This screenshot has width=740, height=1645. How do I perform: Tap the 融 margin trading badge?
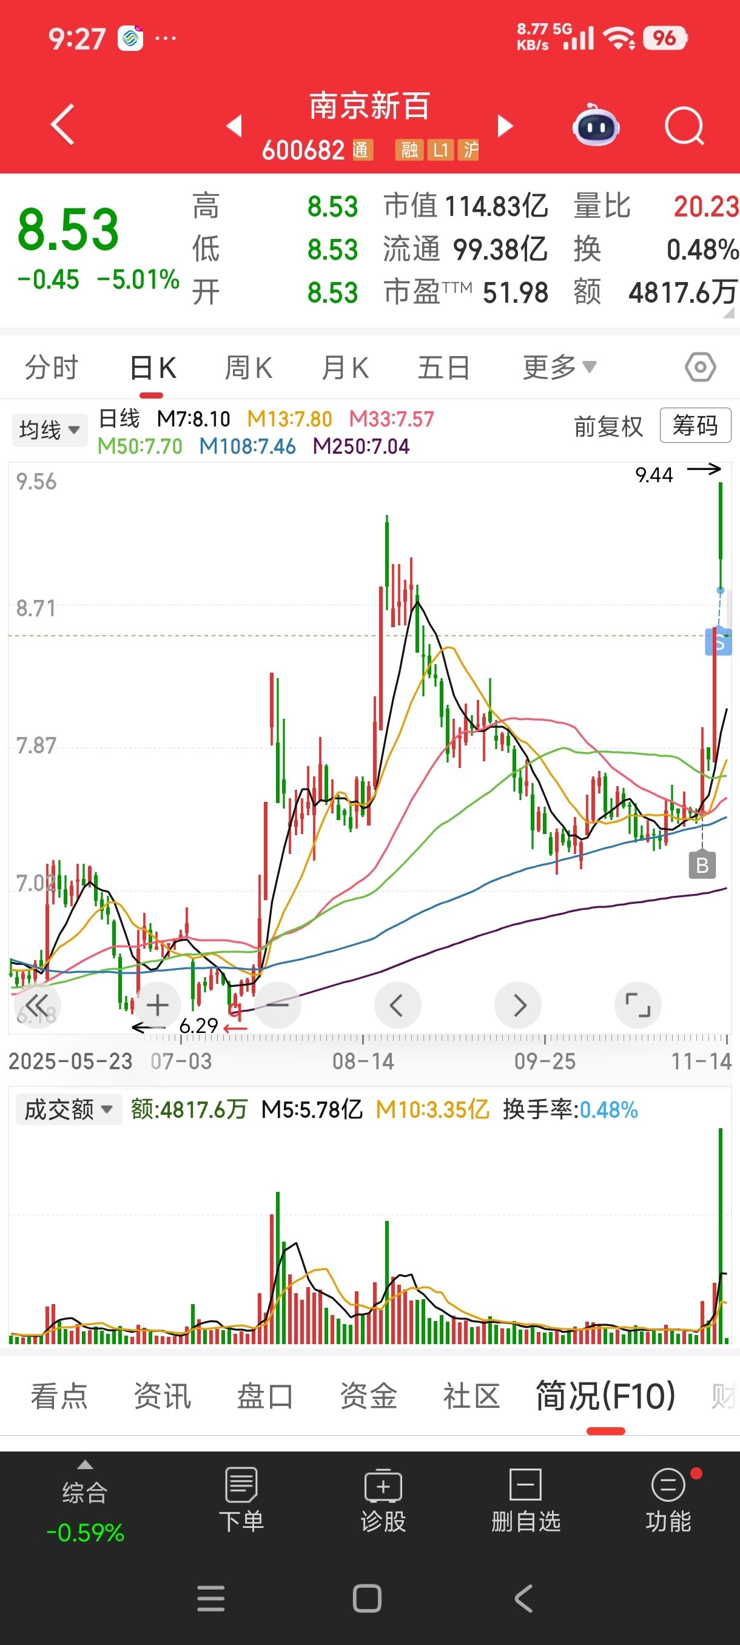[x=409, y=150]
